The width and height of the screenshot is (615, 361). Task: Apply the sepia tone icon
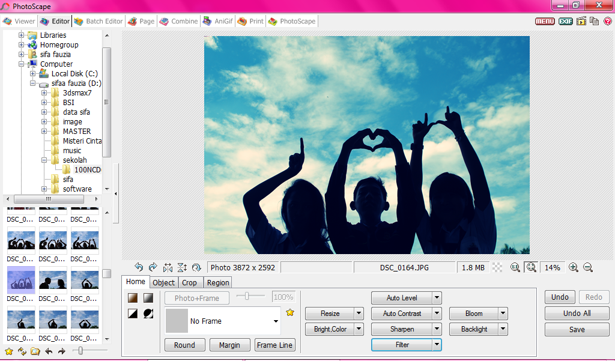[x=133, y=298]
